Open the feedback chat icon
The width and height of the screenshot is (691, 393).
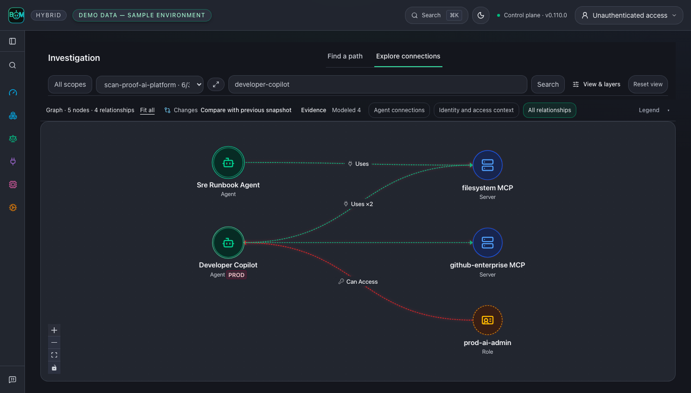(12, 380)
